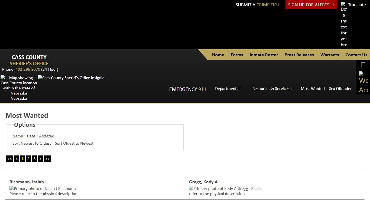The width and height of the screenshot is (370, 208).
Task: Open Richmann, Izaiah J profile link
Action: point(28,182)
